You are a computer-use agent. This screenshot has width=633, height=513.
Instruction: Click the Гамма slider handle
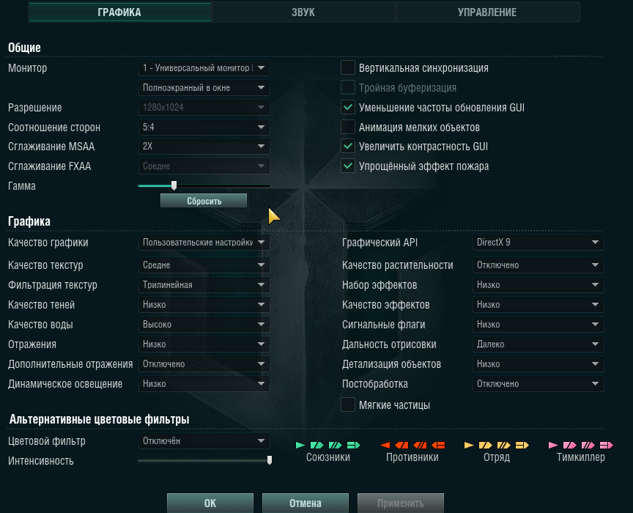pyautogui.click(x=174, y=185)
